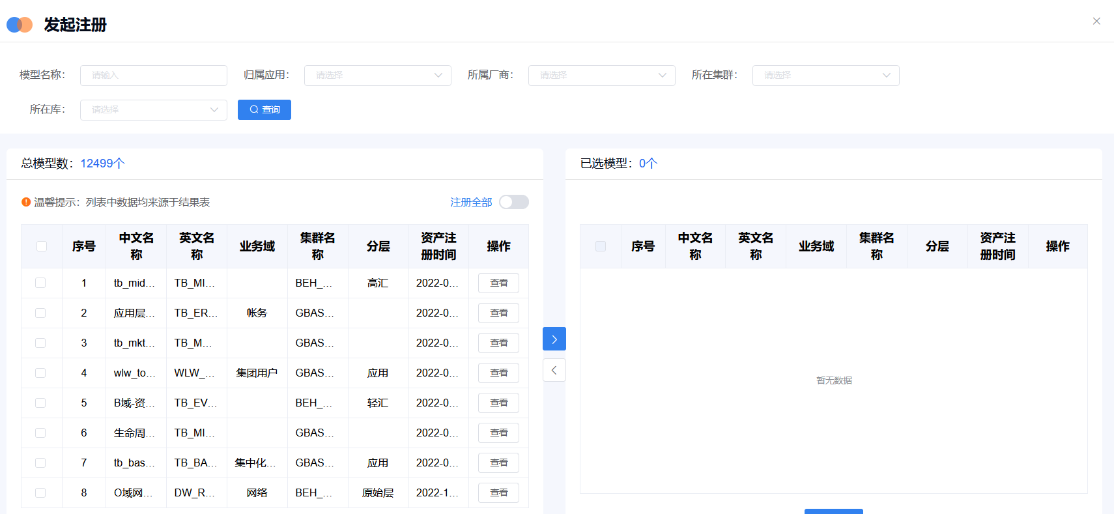Click the 注册全部 link text
The width and height of the screenshot is (1114, 514).
471,202
